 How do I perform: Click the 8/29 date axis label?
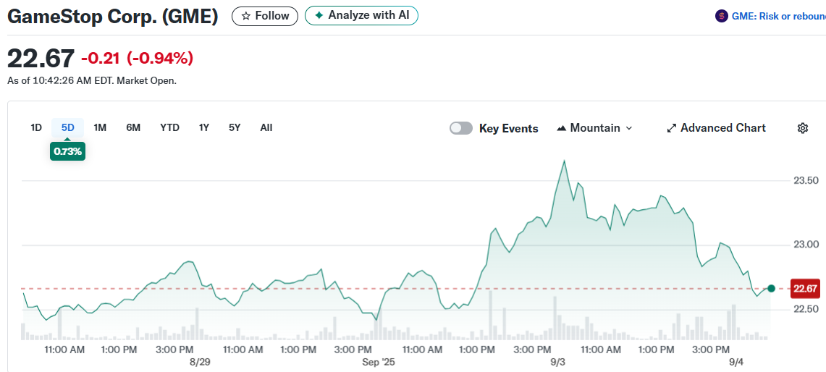point(201,363)
